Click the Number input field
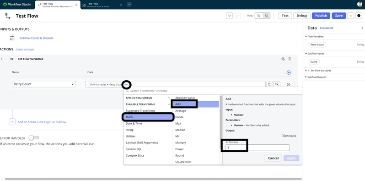The height and width of the screenshot is (181, 365). click(x=258, y=148)
